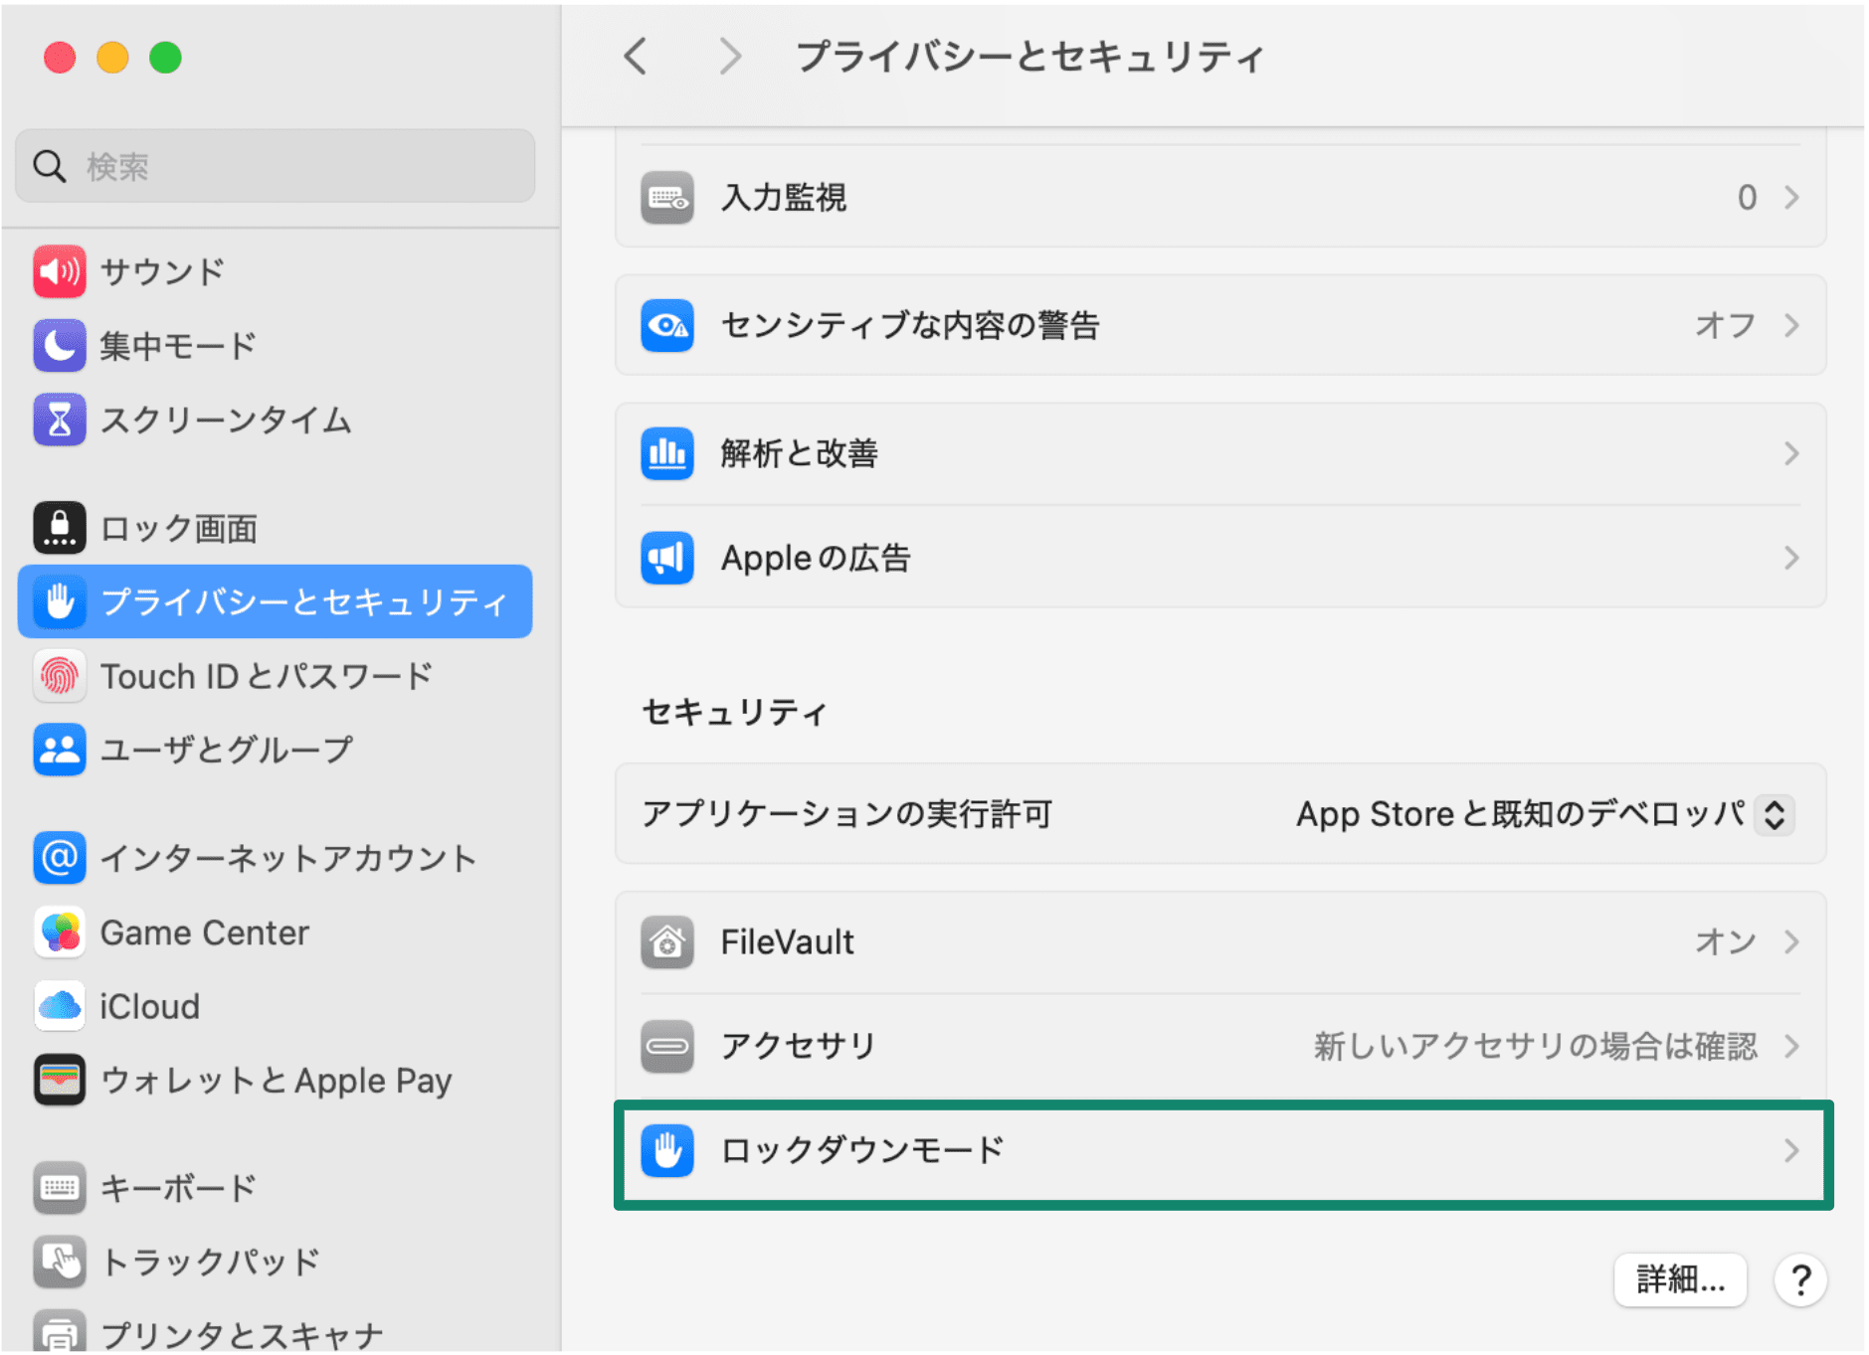
Task: Click the Touch ID fingerprint icon
Action: pos(59,676)
